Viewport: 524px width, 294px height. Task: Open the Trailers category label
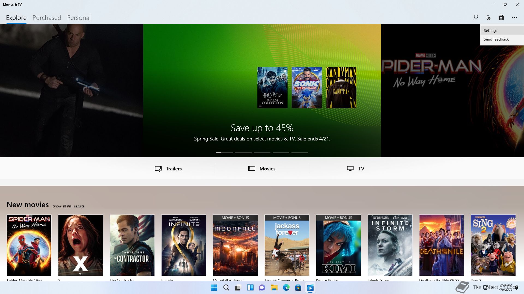click(x=174, y=169)
